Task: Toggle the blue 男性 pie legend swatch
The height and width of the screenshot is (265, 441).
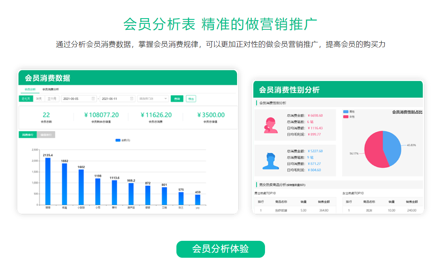Action: point(346,111)
